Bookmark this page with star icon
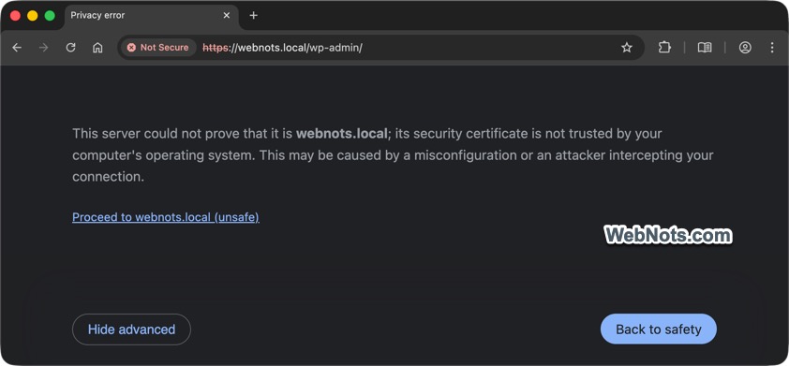 pyautogui.click(x=627, y=47)
